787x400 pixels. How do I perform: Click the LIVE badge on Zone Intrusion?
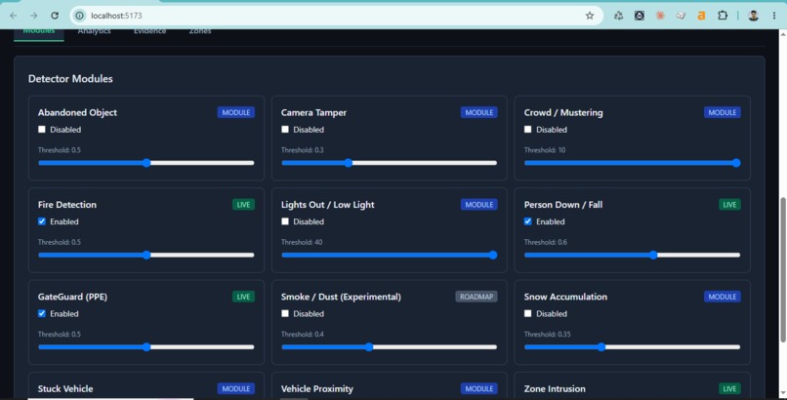point(729,388)
